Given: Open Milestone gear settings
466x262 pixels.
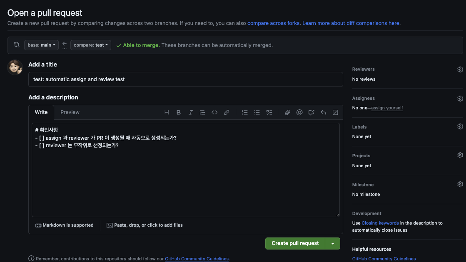Looking at the screenshot, I should [x=460, y=184].
